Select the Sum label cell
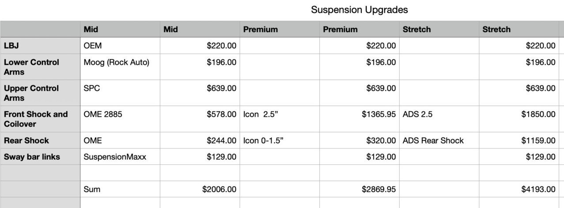This screenshot has height=208, width=564. pos(120,189)
